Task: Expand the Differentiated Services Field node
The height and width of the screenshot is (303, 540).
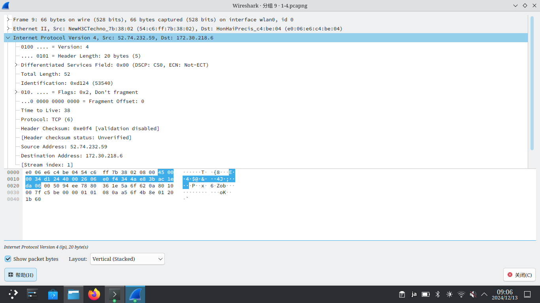Action: point(16,65)
